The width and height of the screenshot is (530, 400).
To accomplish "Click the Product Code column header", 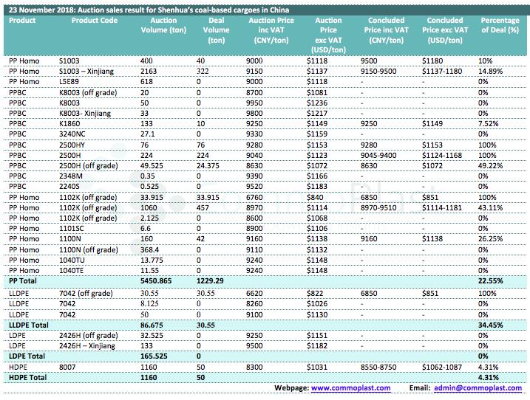I will point(94,21).
